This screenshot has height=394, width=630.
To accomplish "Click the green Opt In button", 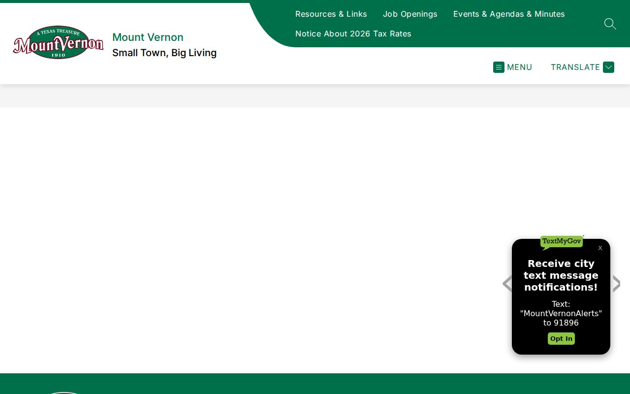I will click(561, 338).
